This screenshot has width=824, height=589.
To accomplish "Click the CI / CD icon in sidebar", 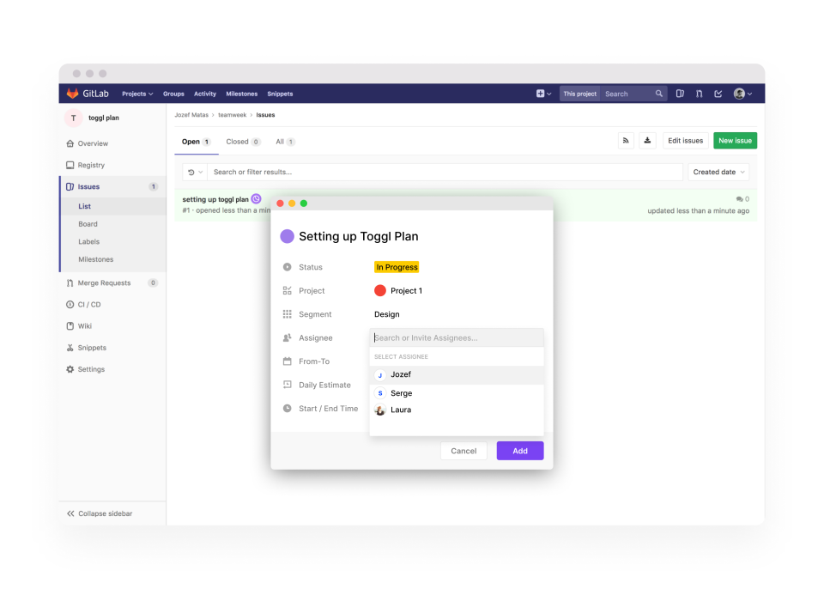I will click(70, 305).
